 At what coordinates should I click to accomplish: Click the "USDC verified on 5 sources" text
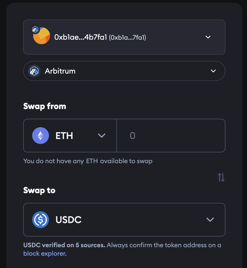click(x=64, y=245)
